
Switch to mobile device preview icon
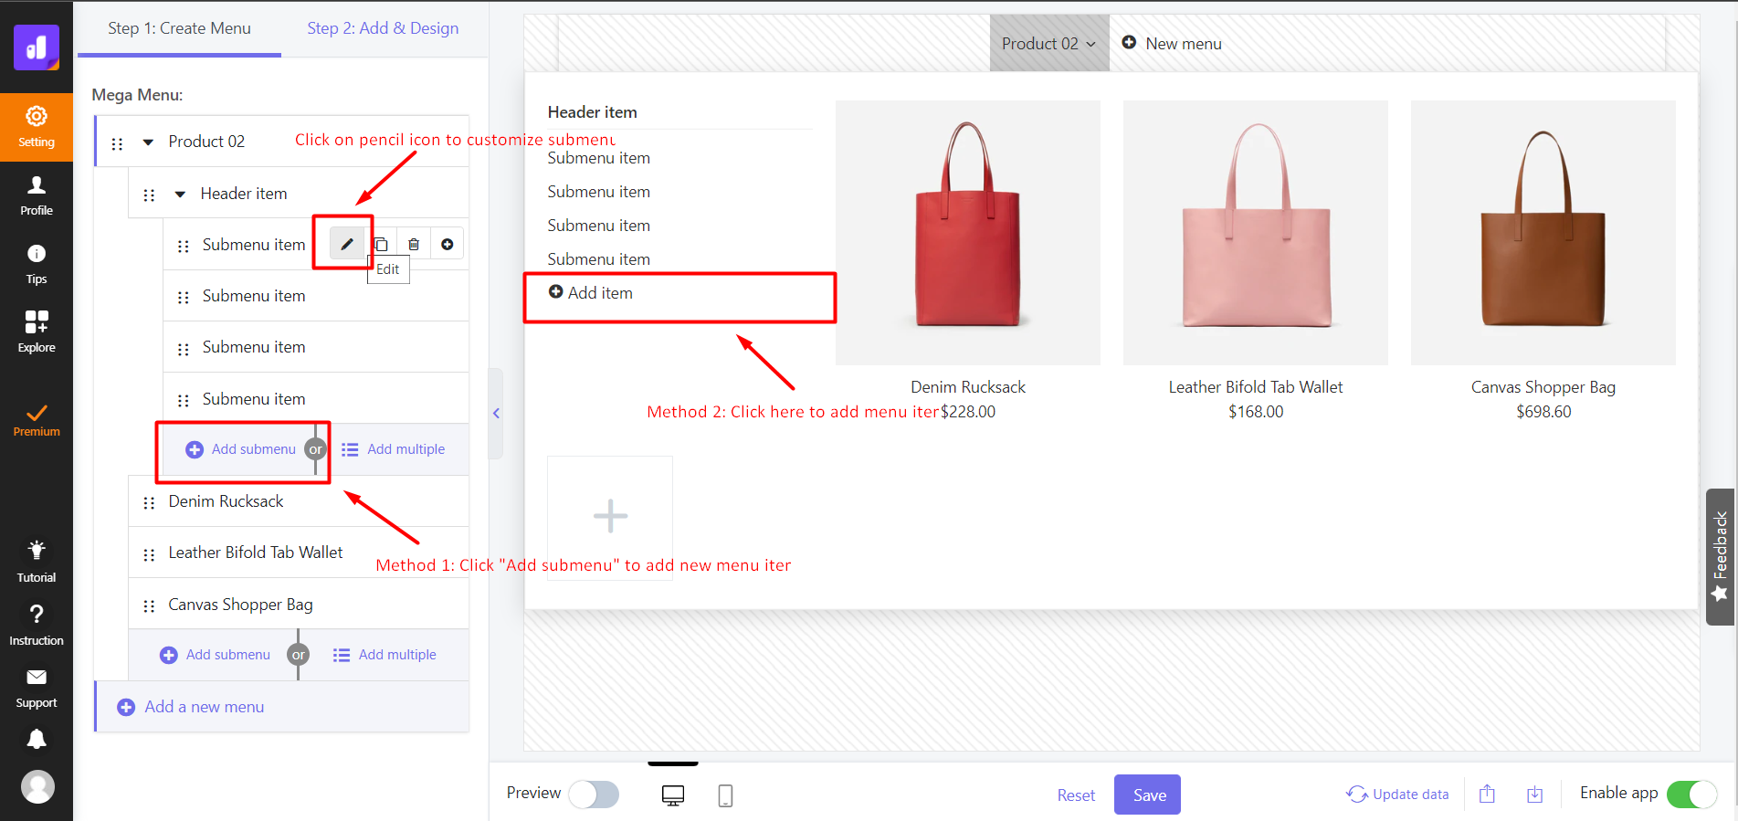725,795
